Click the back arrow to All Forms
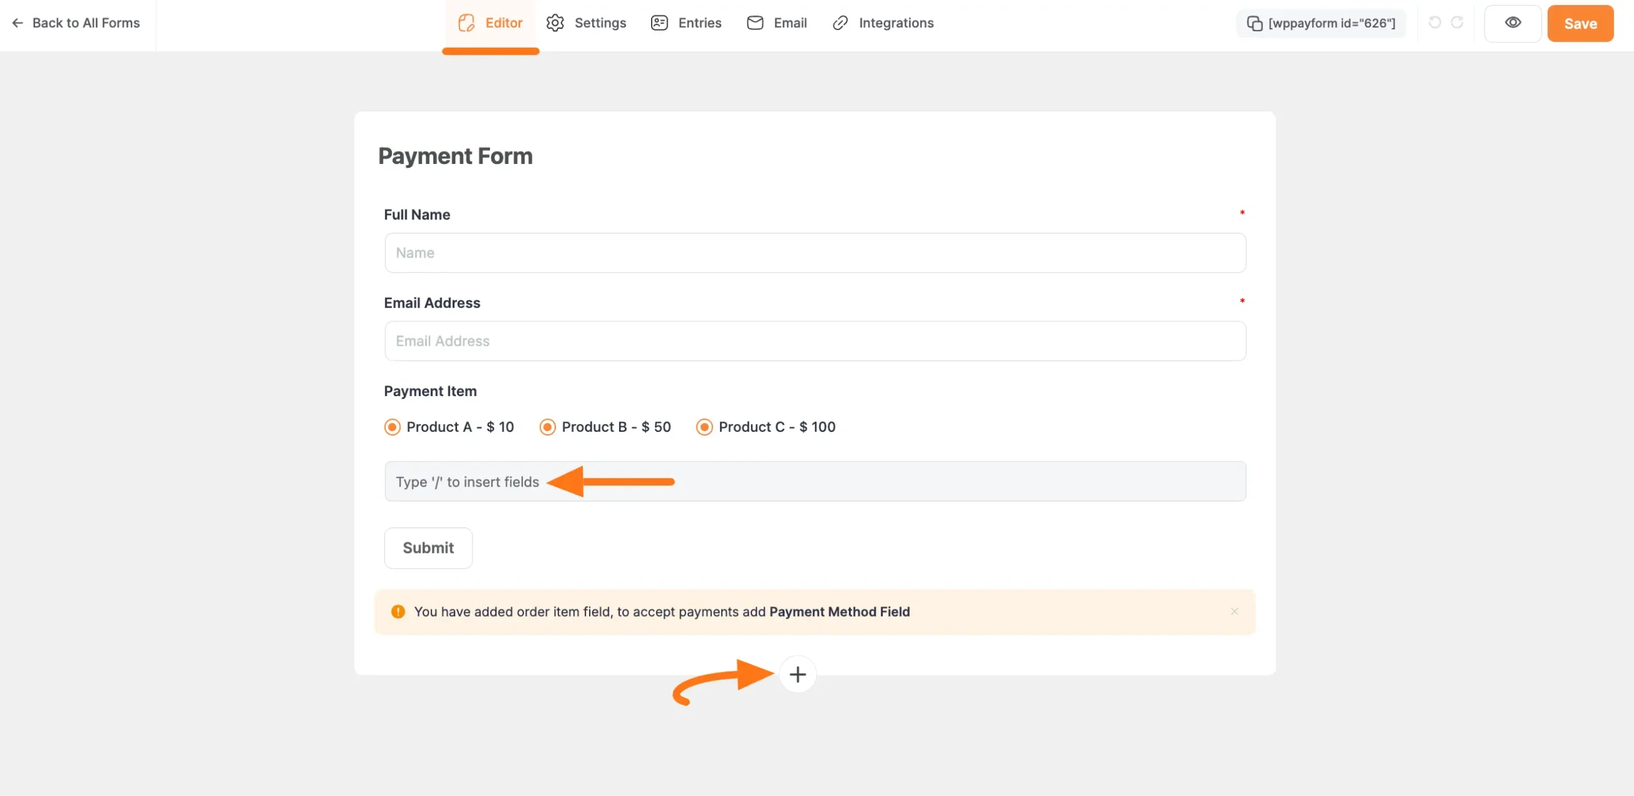 pos(17,23)
